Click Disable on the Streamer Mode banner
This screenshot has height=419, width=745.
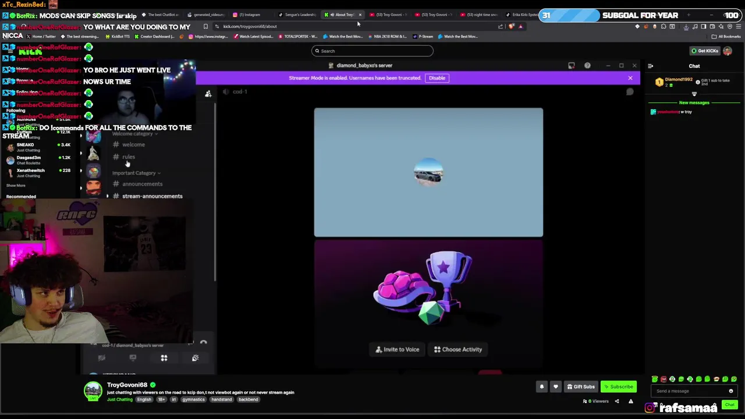pos(437,78)
